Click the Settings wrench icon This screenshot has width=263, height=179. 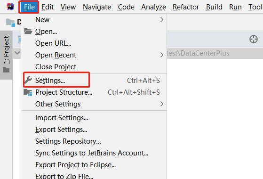pos(28,80)
